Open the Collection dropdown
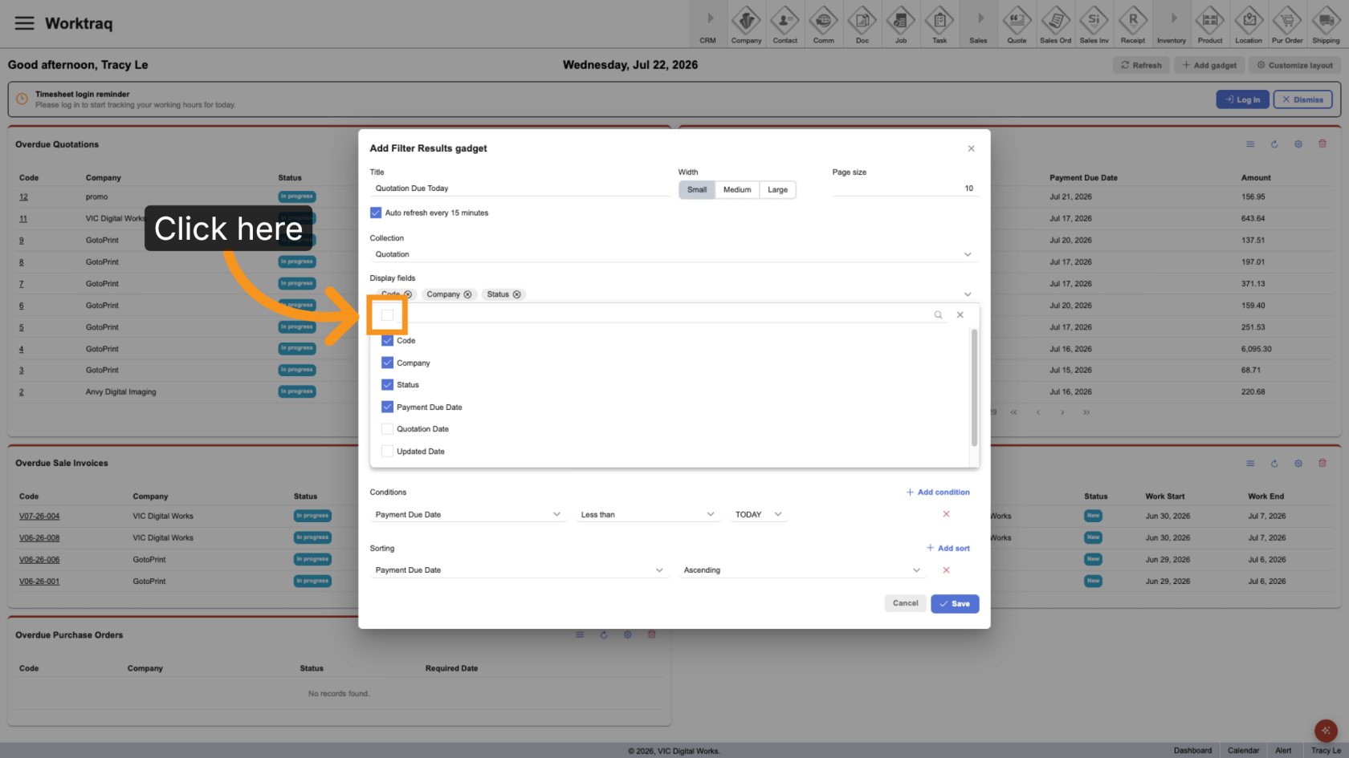1349x758 pixels. tap(674, 254)
